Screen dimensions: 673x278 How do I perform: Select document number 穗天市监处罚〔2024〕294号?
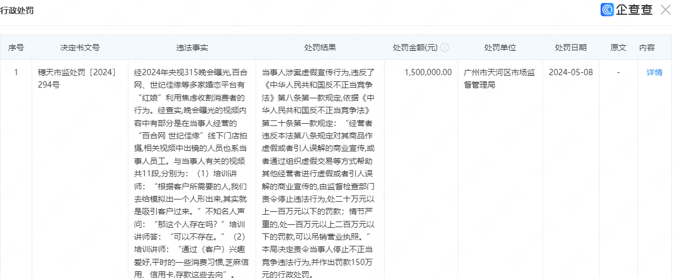point(77,79)
